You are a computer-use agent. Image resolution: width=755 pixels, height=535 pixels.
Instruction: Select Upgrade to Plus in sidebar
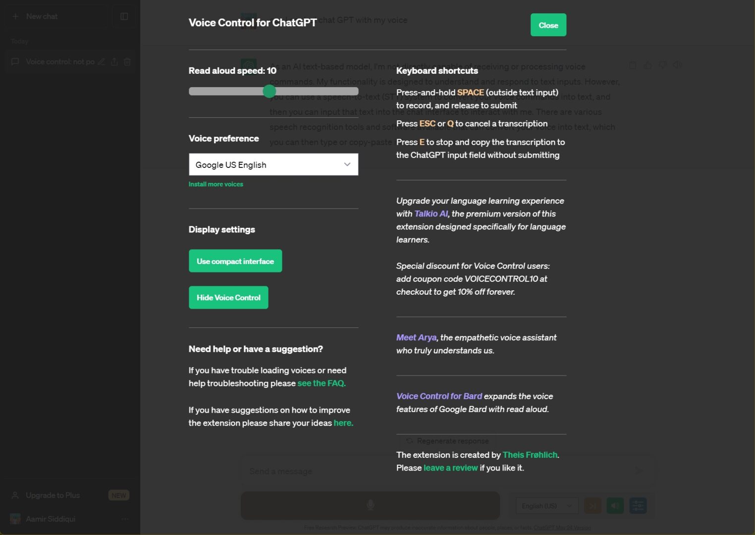pos(53,495)
